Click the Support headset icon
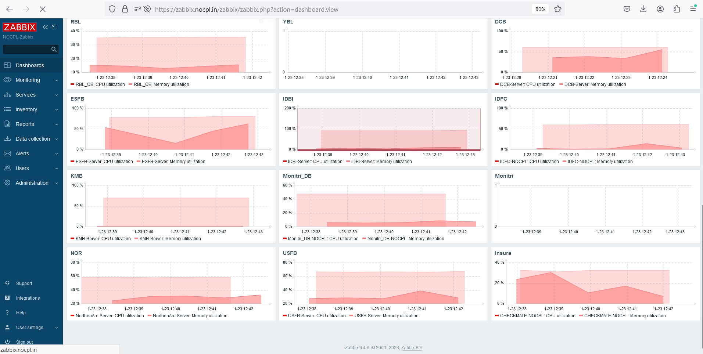This screenshot has height=354, width=703. point(7,283)
